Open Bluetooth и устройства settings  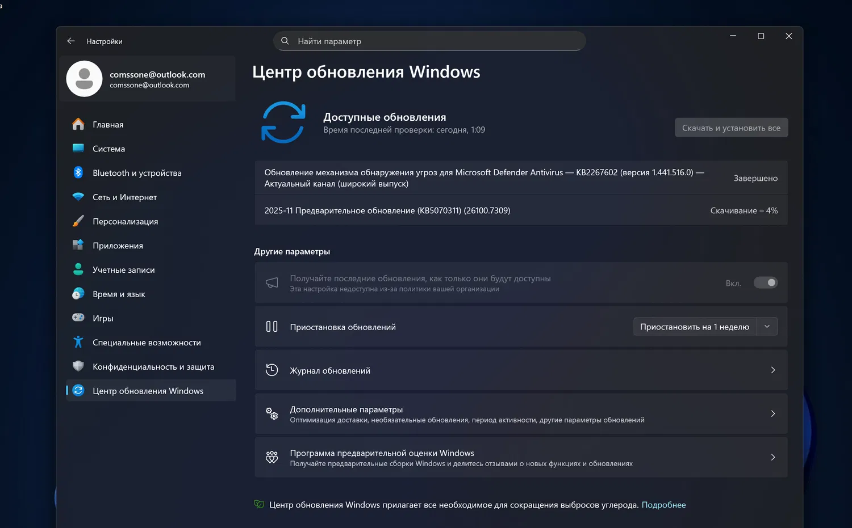point(151,173)
